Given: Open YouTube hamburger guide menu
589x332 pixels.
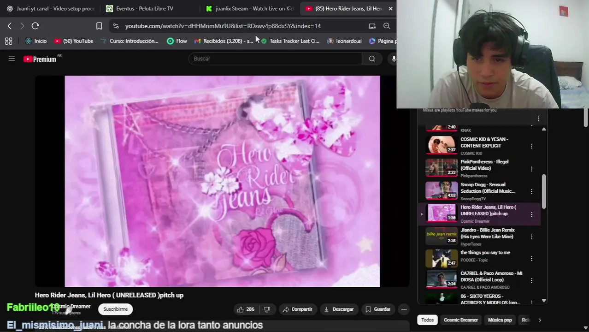Looking at the screenshot, I should click(12, 59).
